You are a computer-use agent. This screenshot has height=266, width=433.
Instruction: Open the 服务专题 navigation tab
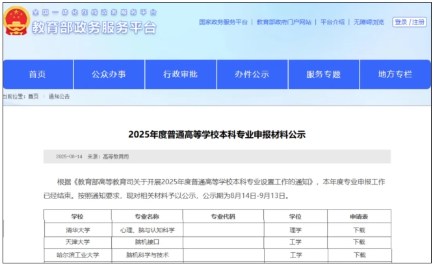[x=323, y=74]
